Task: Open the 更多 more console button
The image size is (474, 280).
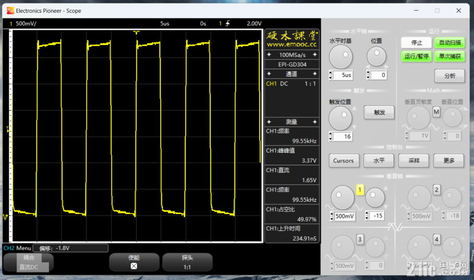Action: click(x=449, y=161)
